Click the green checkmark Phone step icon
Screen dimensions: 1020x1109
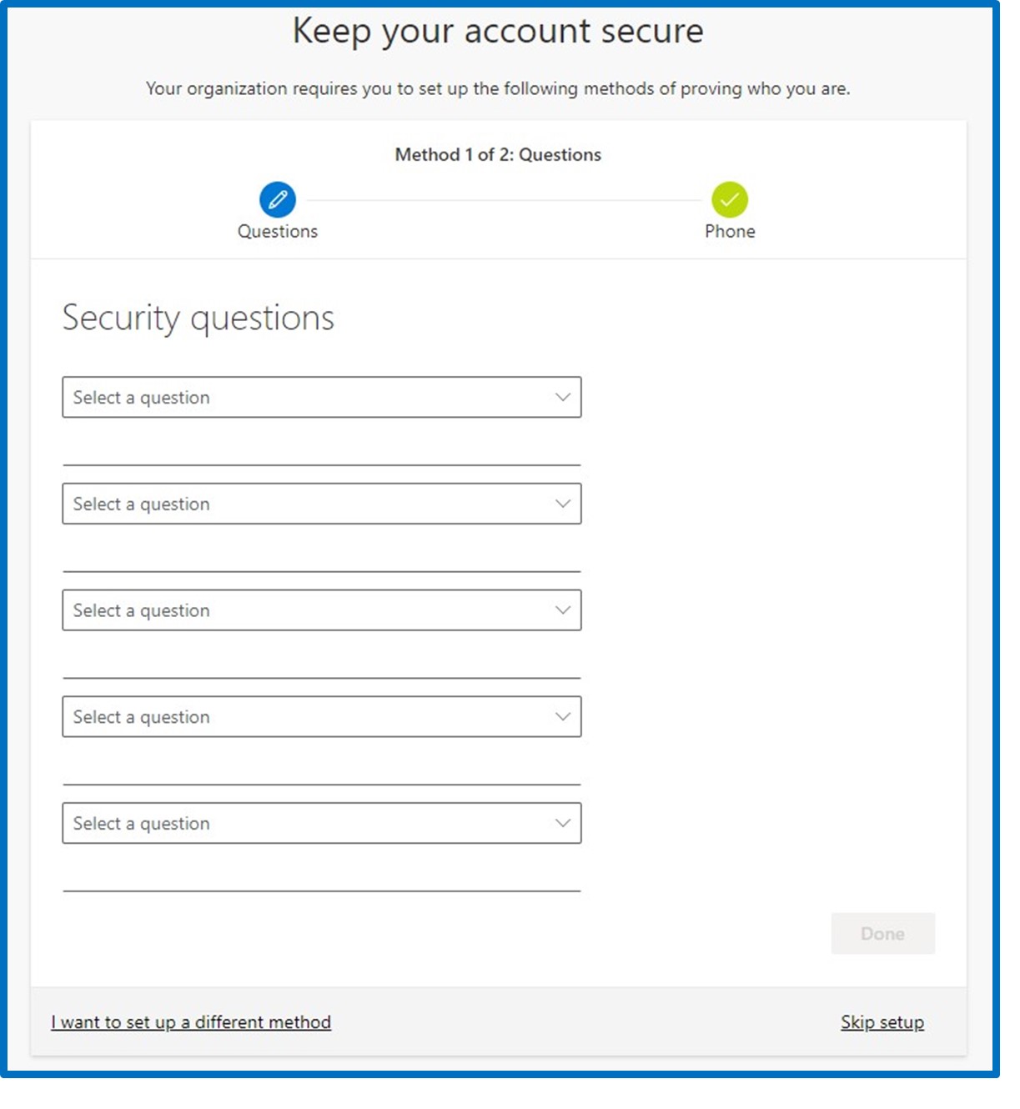(730, 200)
